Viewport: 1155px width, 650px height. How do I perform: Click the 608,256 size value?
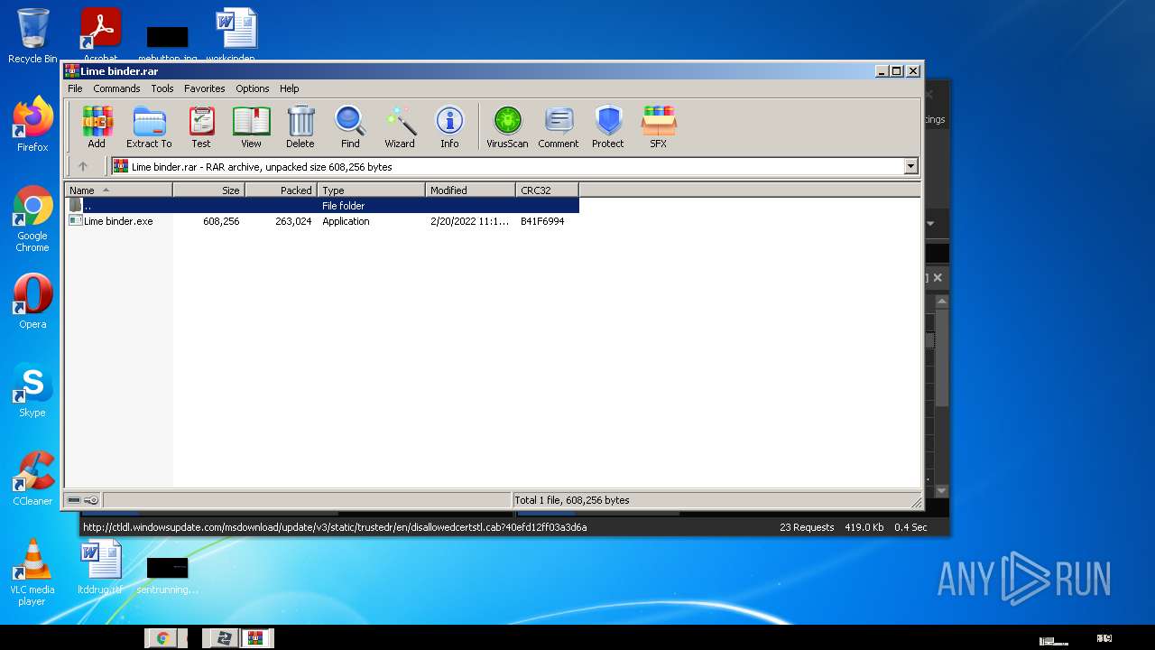[221, 221]
